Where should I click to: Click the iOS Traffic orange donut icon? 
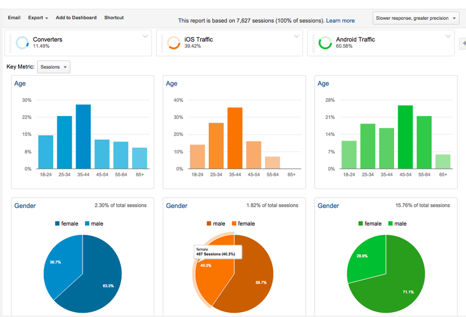[174, 42]
